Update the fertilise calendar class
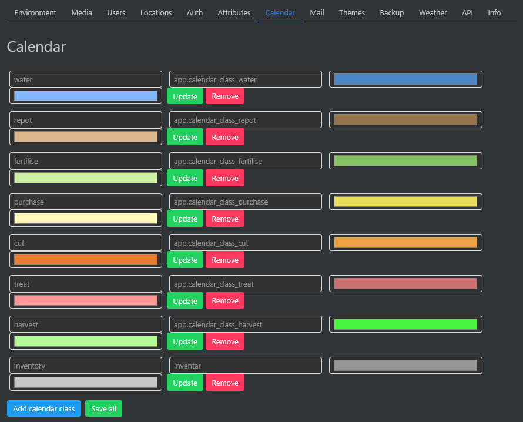The image size is (523, 422). coord(185,177)
